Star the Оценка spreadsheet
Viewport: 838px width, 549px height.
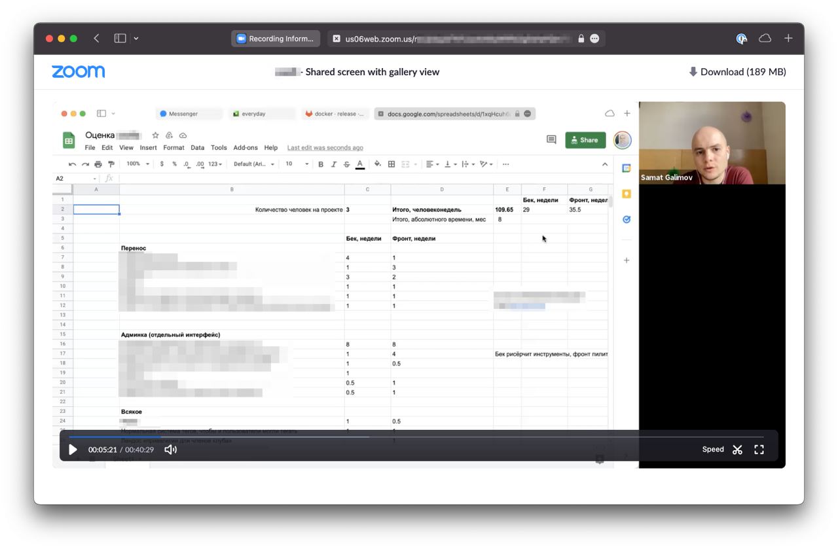point(155,135)
